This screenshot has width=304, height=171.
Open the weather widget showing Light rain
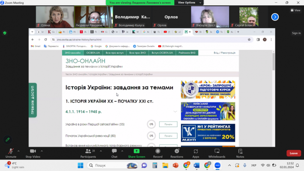[15, 165]
